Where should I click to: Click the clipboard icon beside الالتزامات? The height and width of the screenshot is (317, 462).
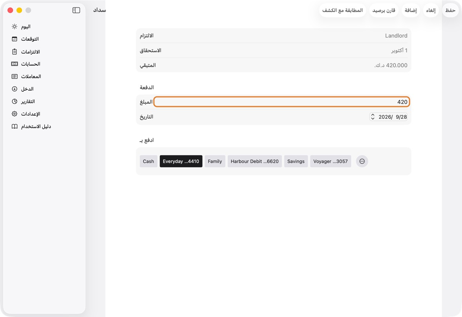click(14, 52)
